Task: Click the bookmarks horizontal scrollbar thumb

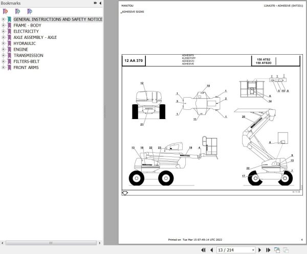Action: (x=51, y=243)
